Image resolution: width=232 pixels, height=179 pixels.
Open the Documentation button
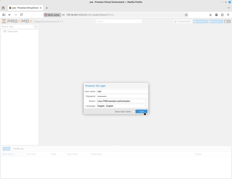pos(183,22)
